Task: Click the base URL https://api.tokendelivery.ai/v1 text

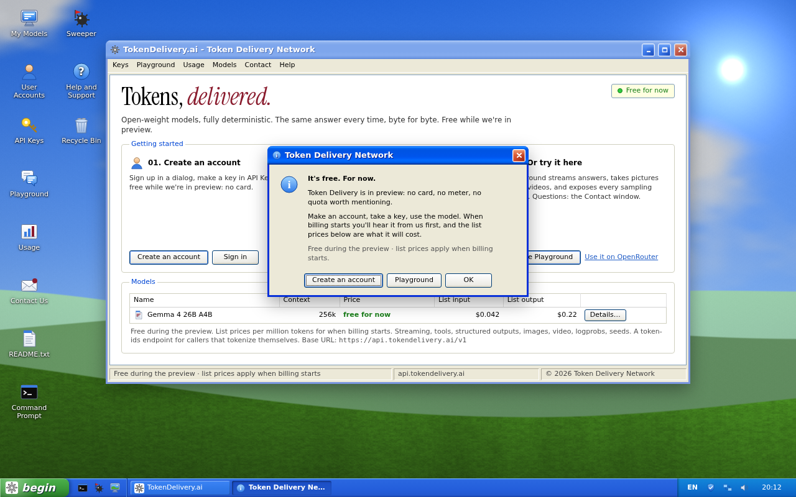Action: click(402, 340)
